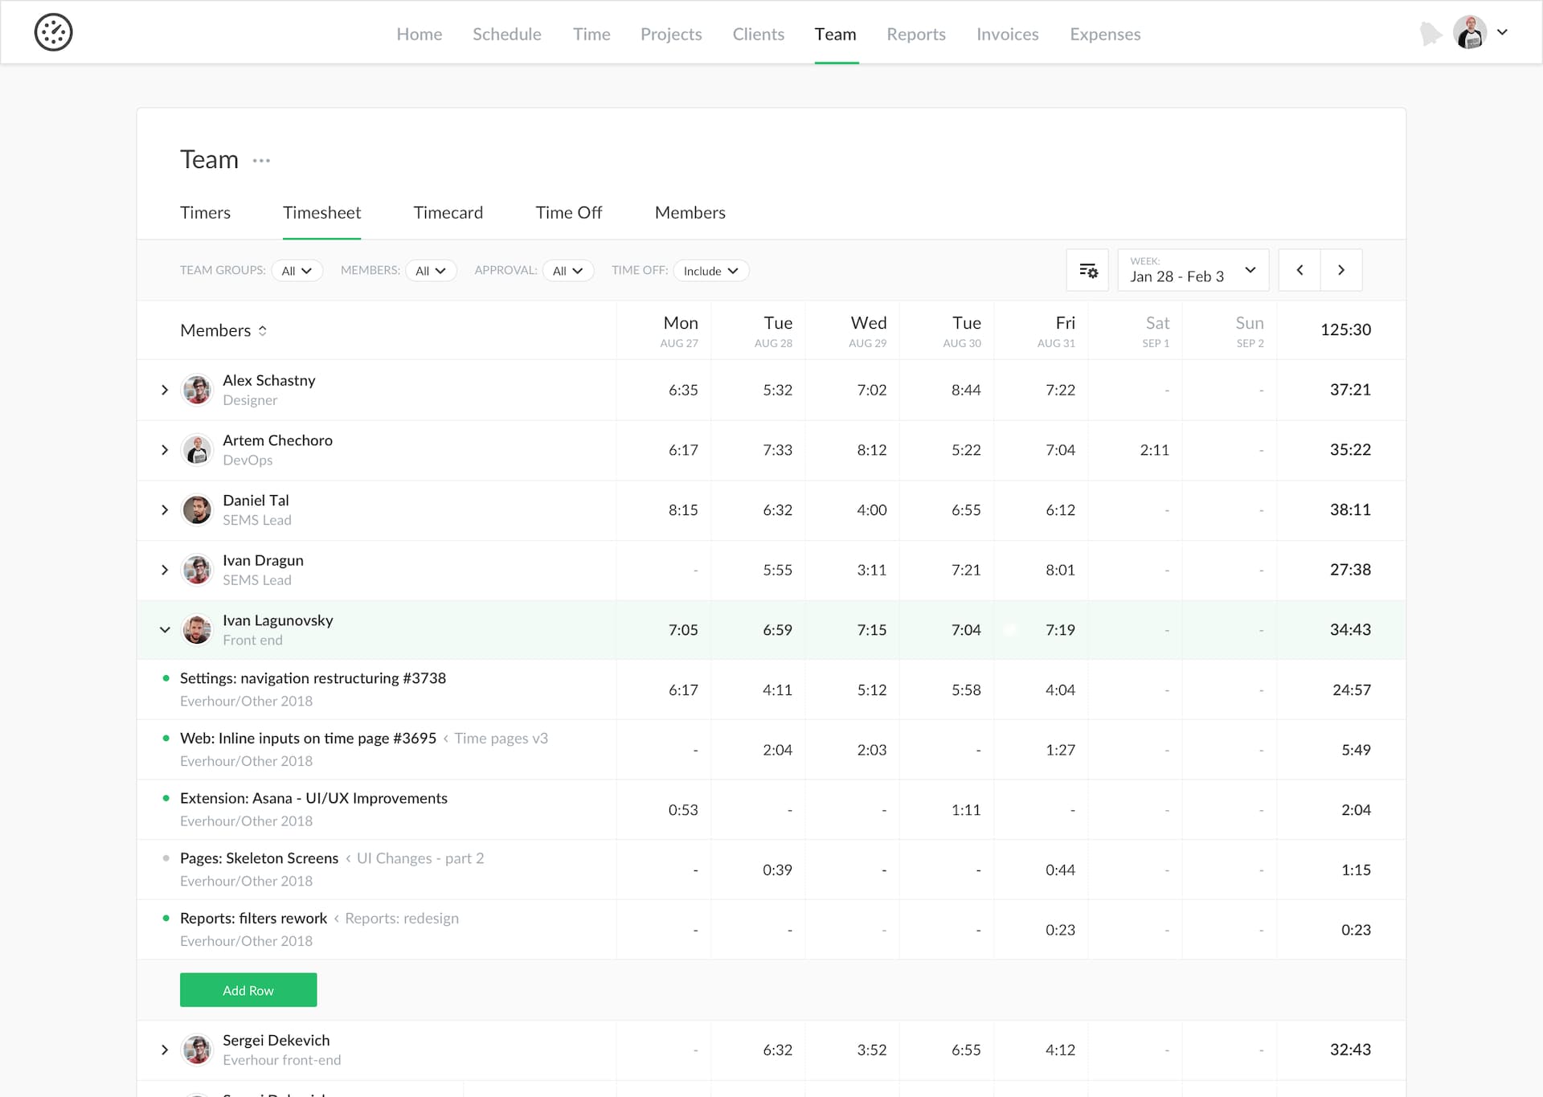Image resolution: width=1543 pixels, height=1097 pixels.
Task: Open timesheet column settings icon
Action: click(1087, 271)
